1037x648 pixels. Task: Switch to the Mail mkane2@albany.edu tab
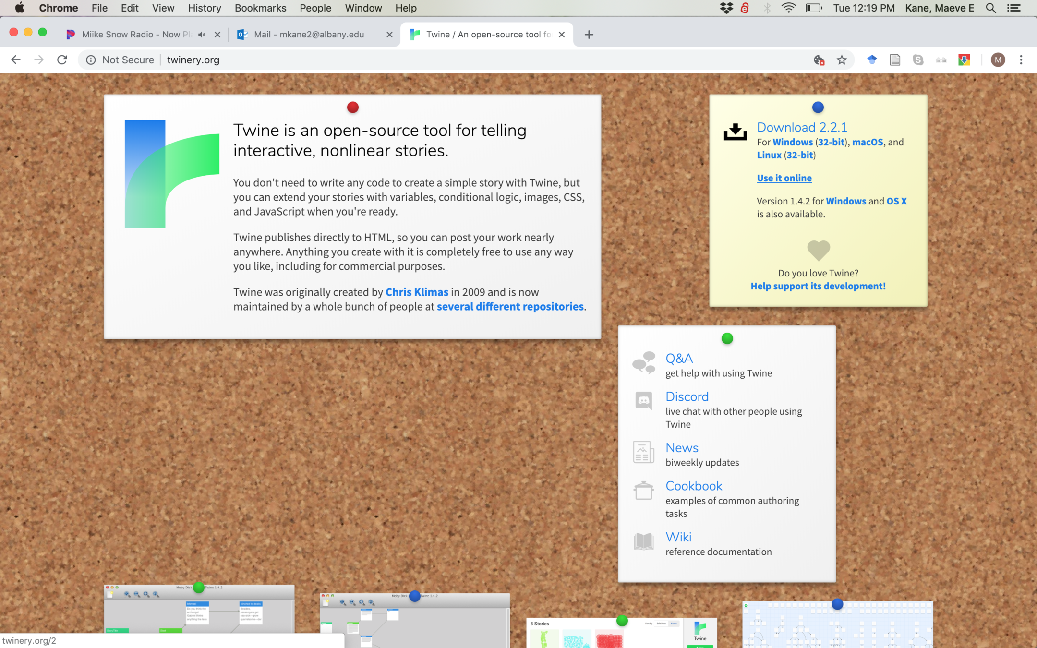[x=309, y=35]
